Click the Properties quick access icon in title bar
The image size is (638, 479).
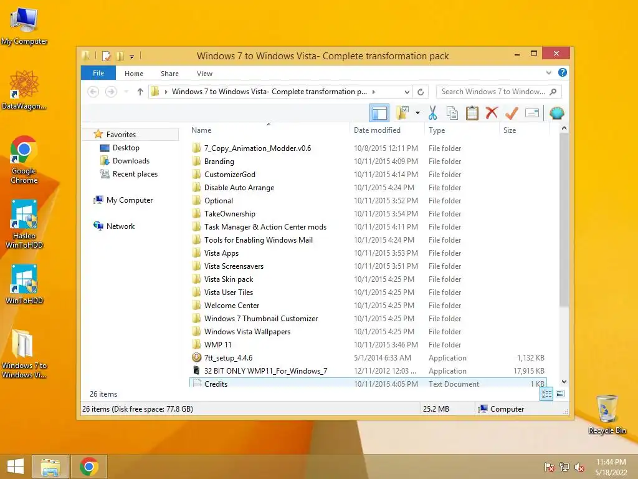106,56
